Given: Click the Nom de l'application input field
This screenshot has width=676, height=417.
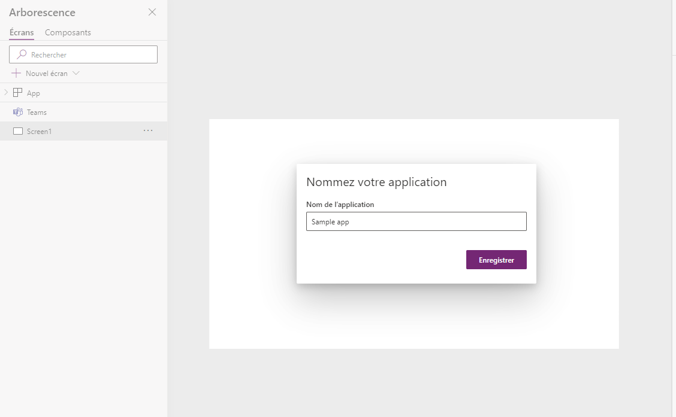Looking at the screenshot, I should click(x=416, y=221).
